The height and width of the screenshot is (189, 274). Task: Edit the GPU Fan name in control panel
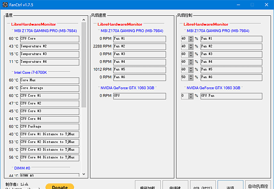click(x=231, y=96)
